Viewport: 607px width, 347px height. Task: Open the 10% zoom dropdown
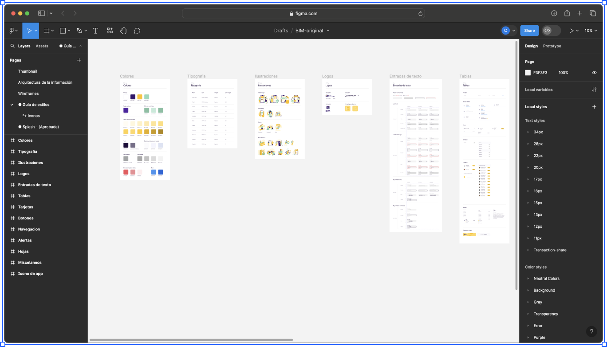(591, 31)
